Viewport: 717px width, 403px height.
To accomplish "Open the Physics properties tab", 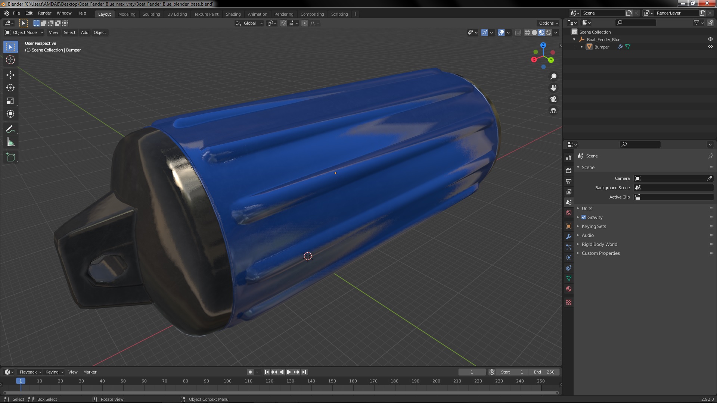I will pyautogui.click(x=569, y=257).
